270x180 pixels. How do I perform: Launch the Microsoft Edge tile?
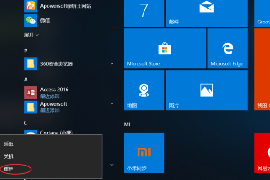pos(228,49)
